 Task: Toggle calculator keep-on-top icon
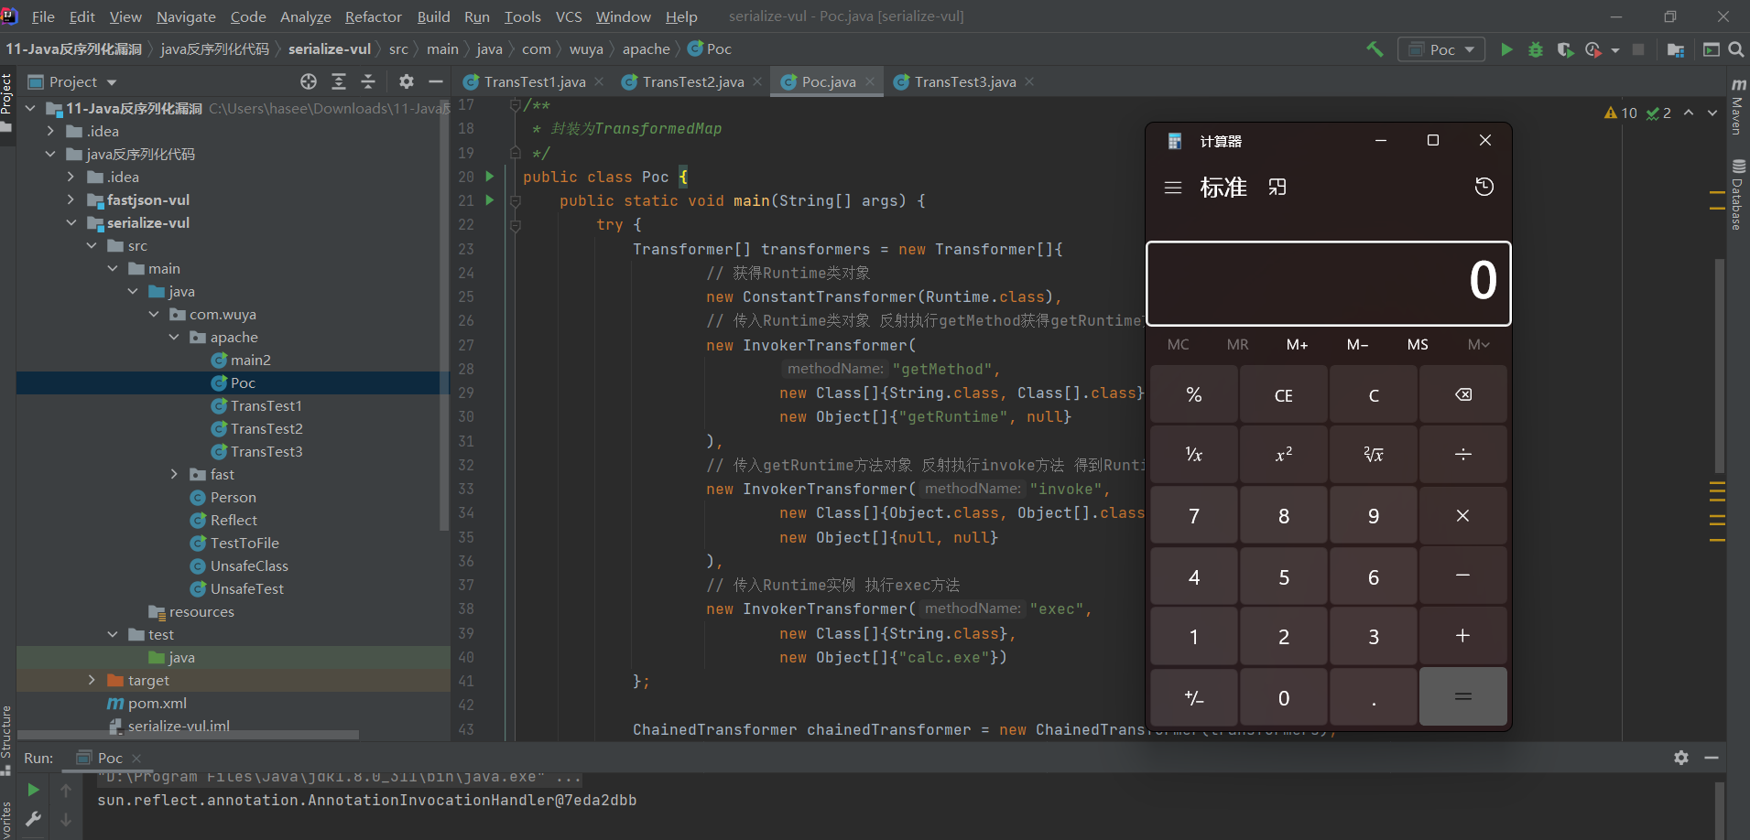pyautogui.click(x=1277, y=188)
